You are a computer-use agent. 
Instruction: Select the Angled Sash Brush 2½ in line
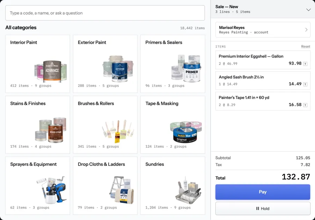click(263, 81)
